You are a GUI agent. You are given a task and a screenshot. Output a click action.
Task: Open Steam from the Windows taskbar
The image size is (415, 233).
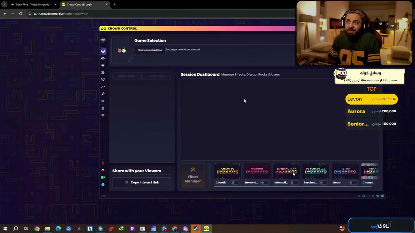pos(196,229)
